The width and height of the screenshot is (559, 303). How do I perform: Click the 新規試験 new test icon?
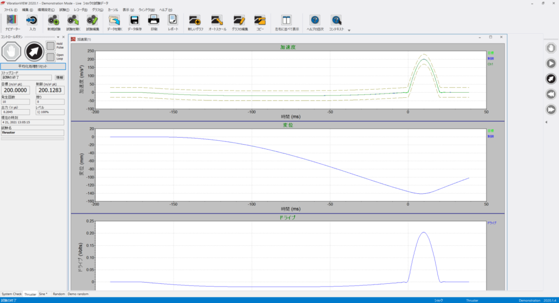click(54, 23)
